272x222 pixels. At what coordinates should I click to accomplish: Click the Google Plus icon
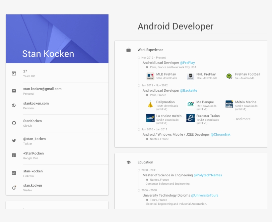point(14,155)
